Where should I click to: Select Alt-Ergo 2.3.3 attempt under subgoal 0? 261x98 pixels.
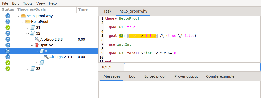tap(61, 57)
